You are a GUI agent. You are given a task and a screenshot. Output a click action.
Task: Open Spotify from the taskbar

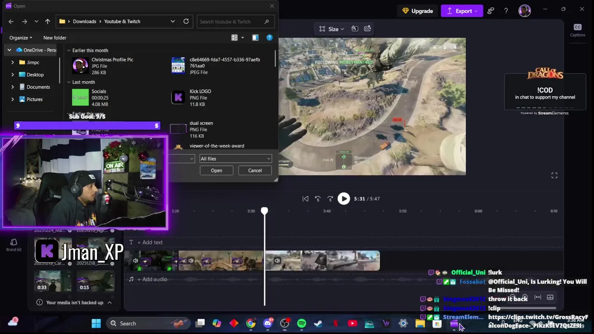point(302,323)
